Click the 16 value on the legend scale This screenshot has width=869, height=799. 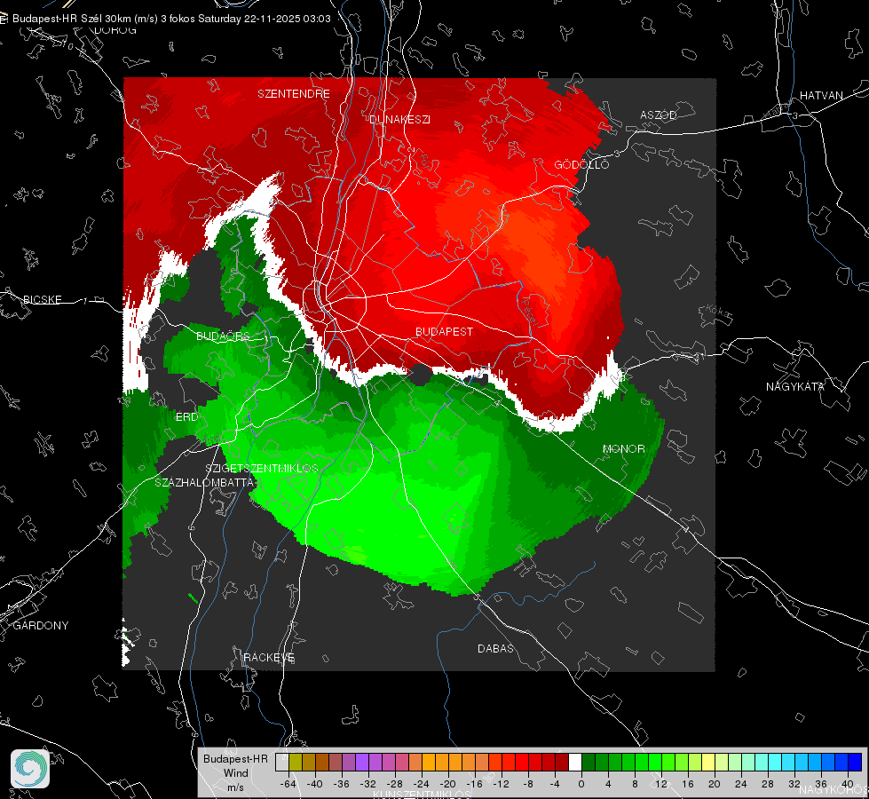pyautogui.click(x=688, y=784)
